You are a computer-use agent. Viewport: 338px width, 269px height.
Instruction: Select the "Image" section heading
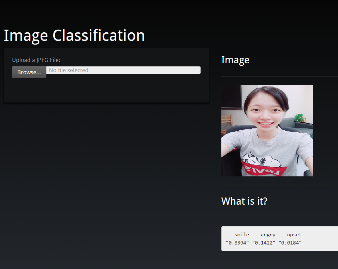pos(235,60)
